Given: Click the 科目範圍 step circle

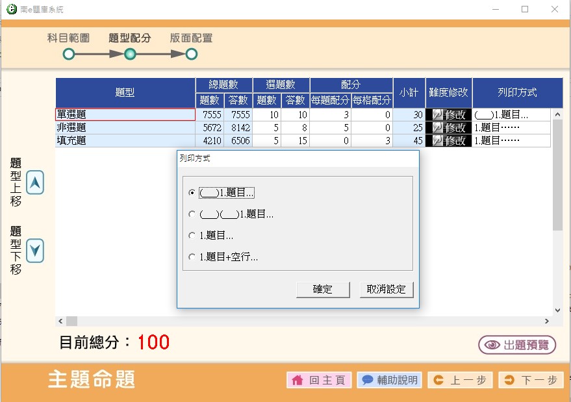Looking at the screenshot, I should coord(69,55).
